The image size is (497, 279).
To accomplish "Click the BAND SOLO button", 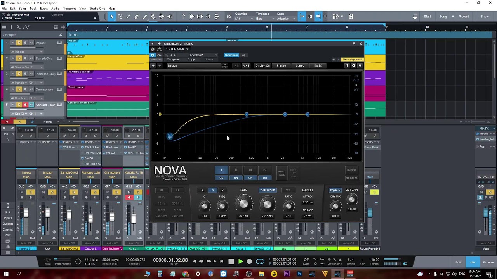I will point(282,173).
